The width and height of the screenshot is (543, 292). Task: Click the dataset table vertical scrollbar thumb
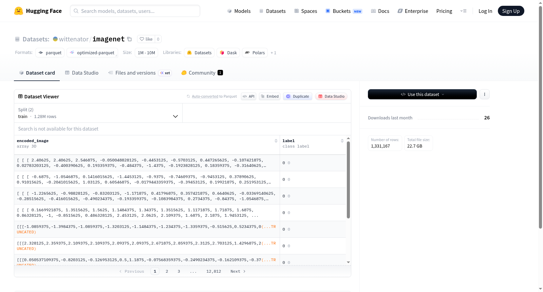pos(348,180)
